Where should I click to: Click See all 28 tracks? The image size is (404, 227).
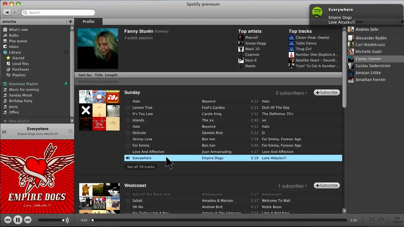pyautogui.click(x=141, y=167)
